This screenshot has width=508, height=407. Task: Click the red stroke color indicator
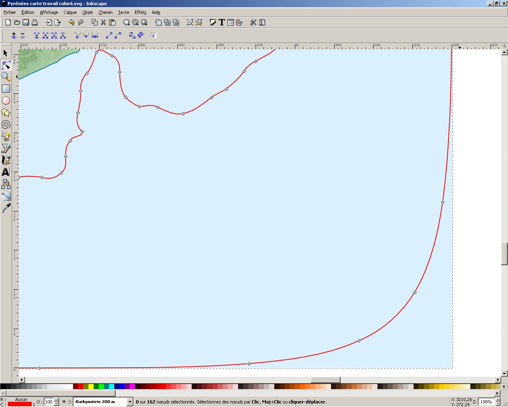tap(20, 404)
